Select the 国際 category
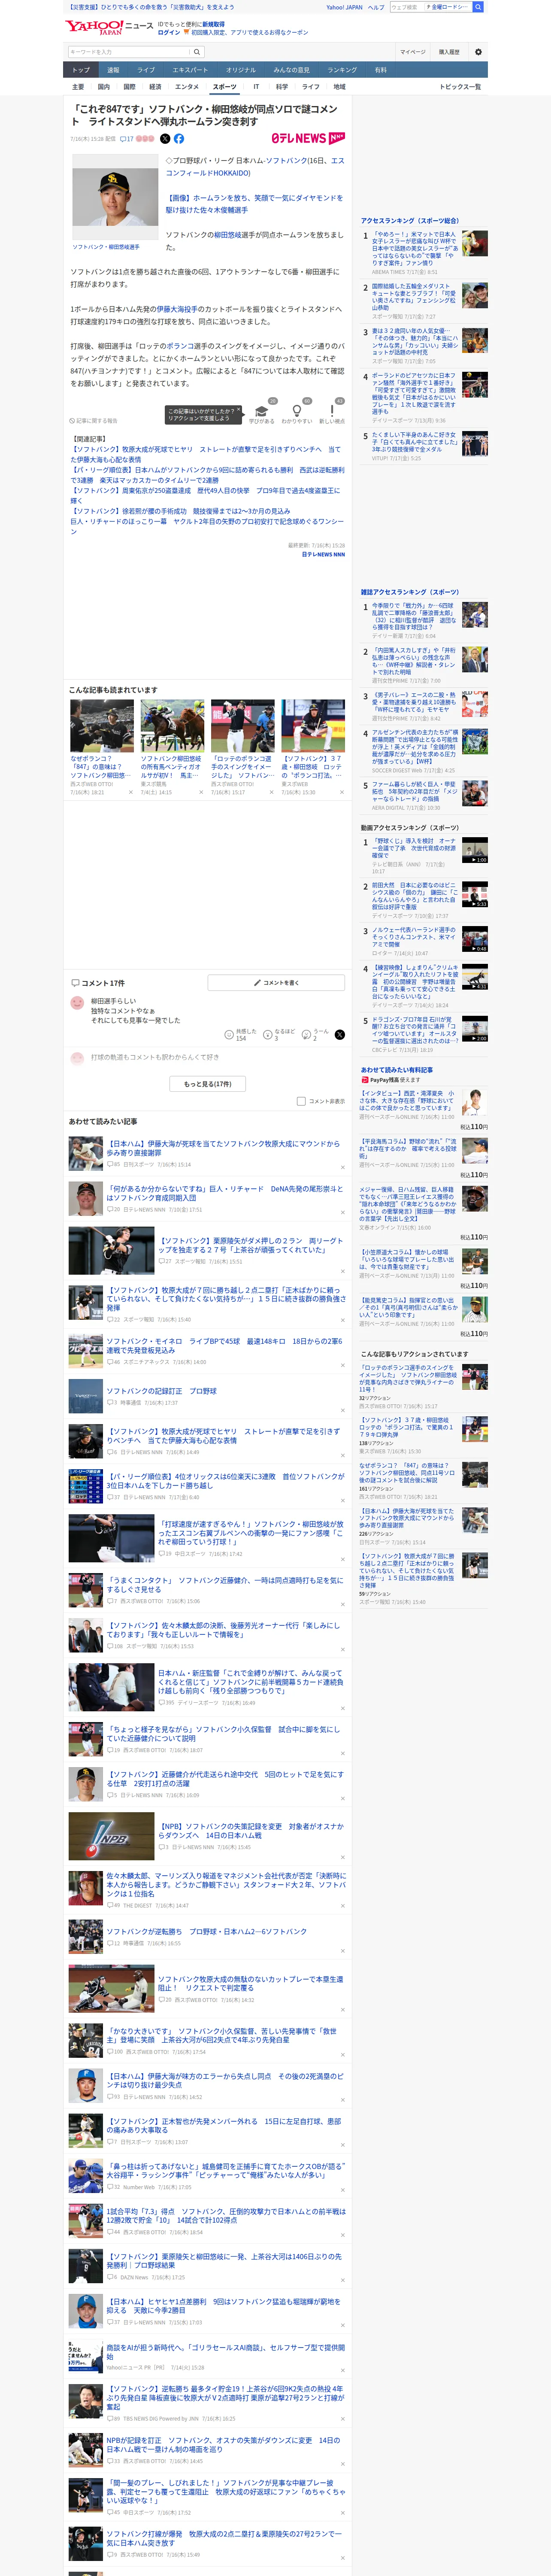551x2576 pixels. tap(129, 87)
